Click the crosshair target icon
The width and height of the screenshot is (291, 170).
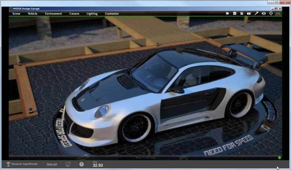271,14
